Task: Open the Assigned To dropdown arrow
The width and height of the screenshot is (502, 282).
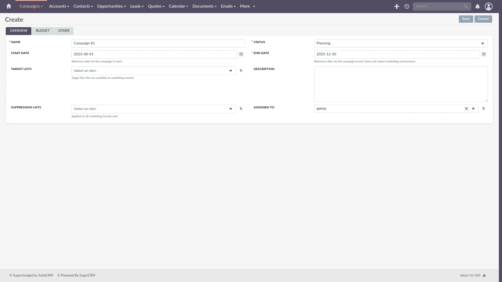Action: [x=473, y=109]
